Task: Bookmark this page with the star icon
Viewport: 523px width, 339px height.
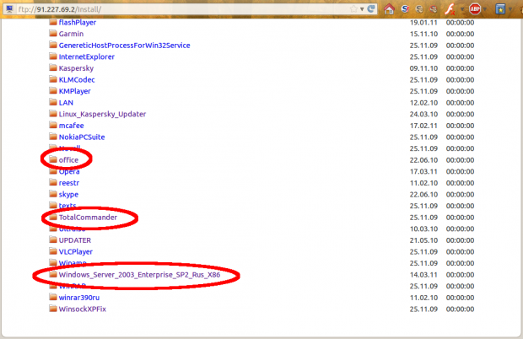Action: click(x=353, y=9)
